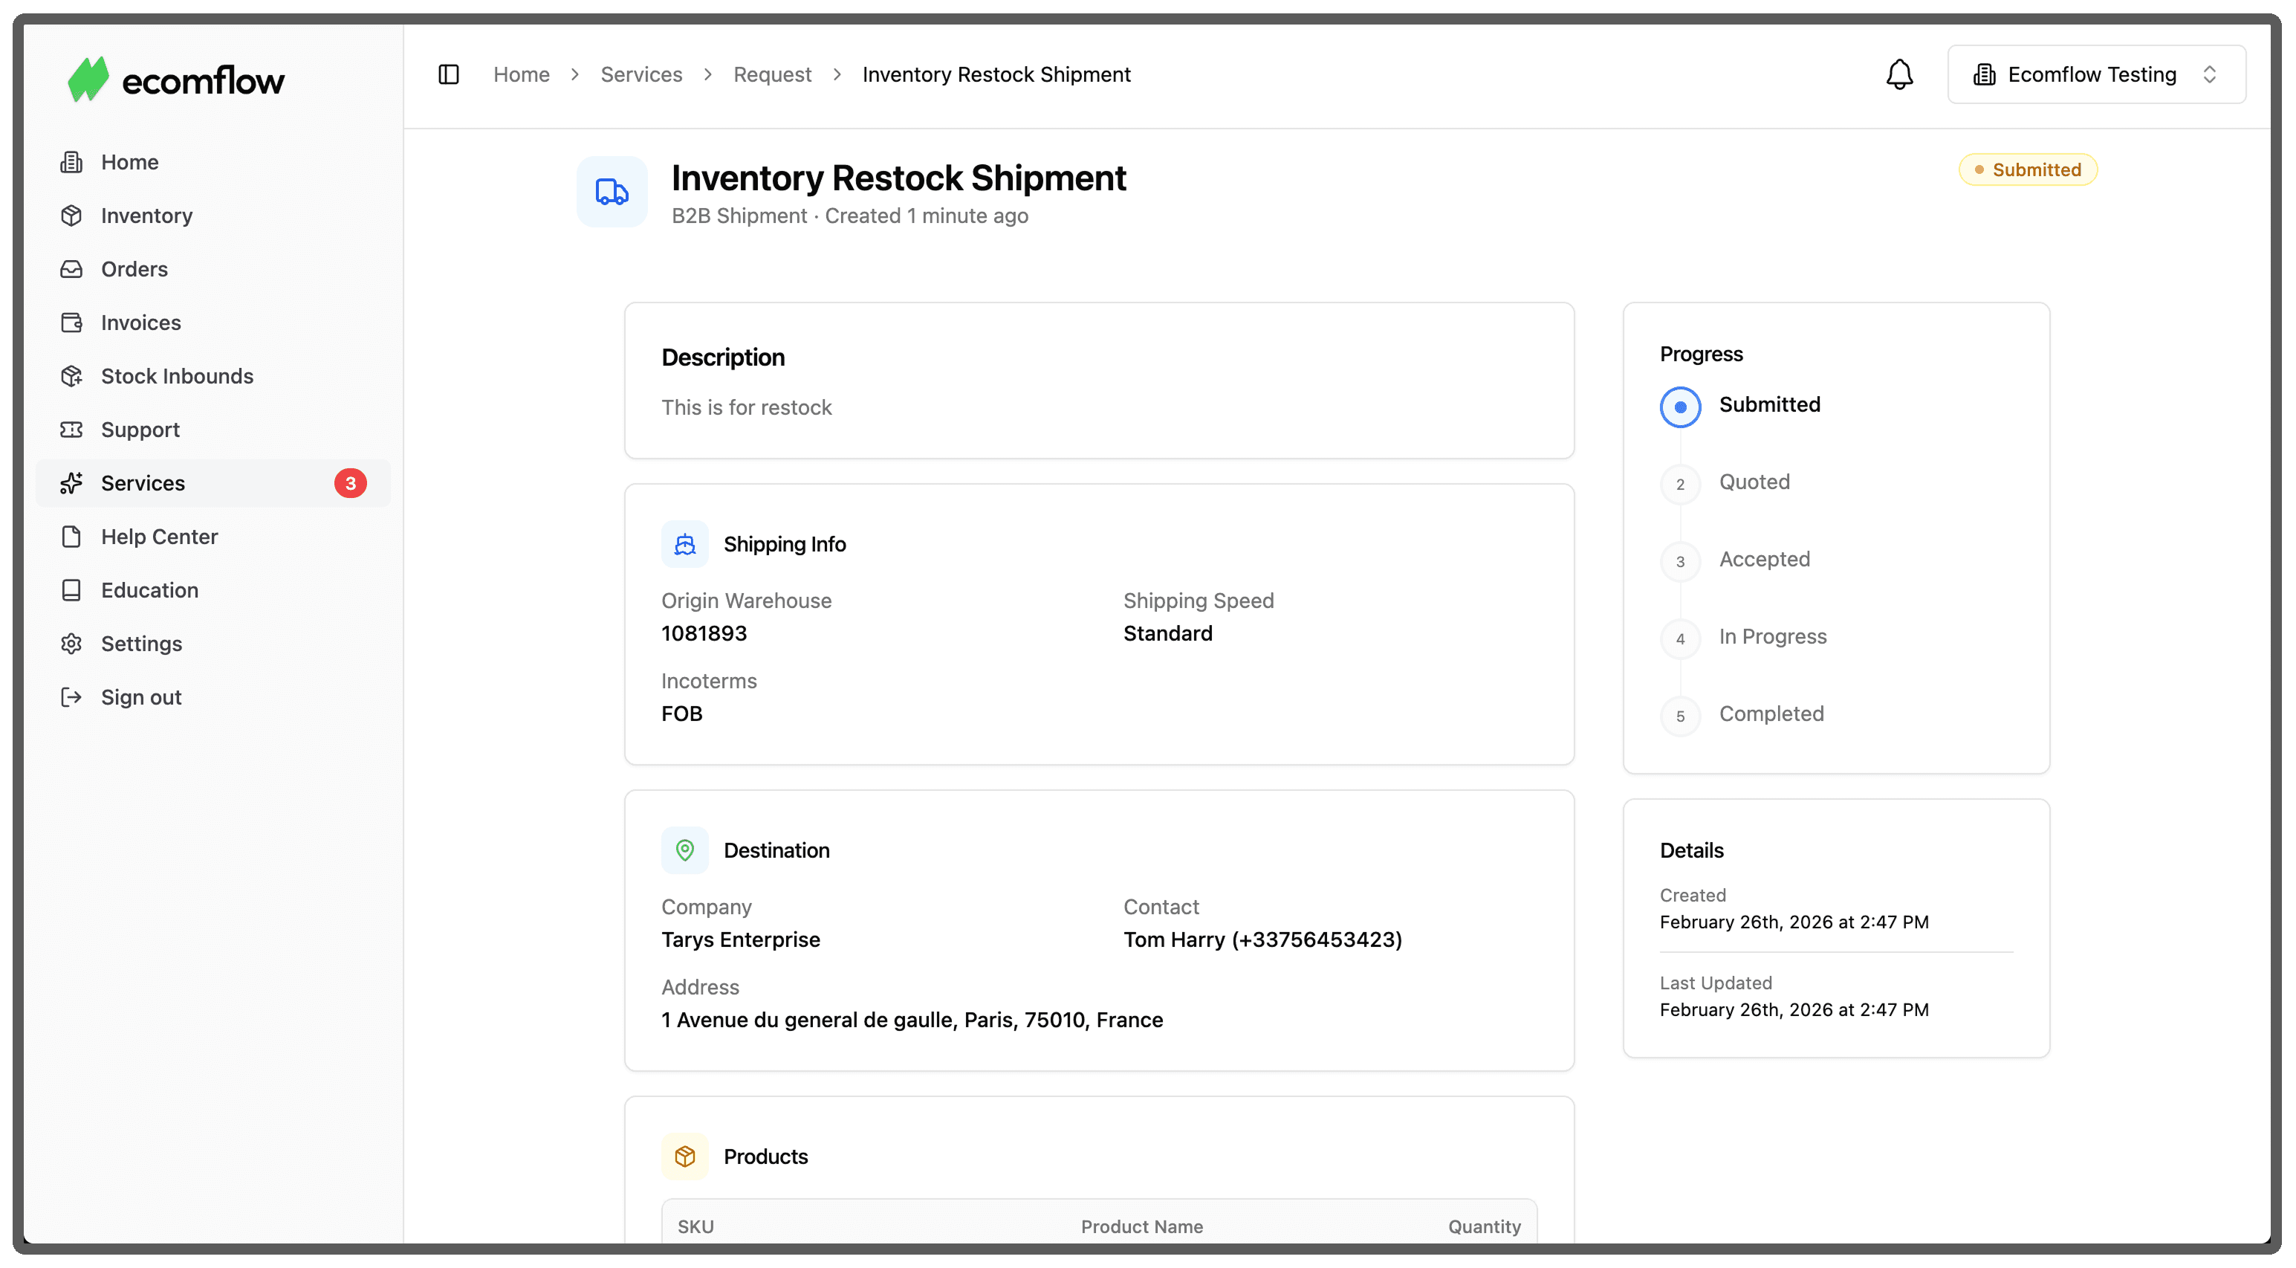This screenshot has width=2296, height=1268.
Task: Toggle the sidebar panel icon
Action: [x=448, y=74]
